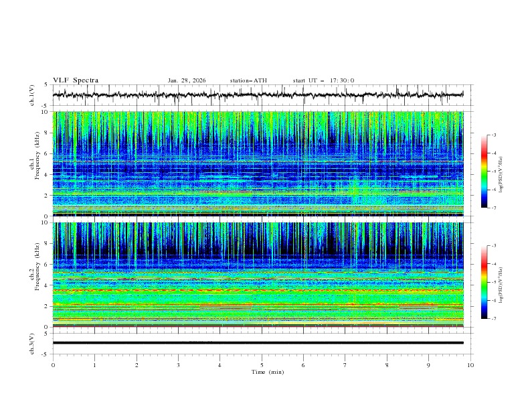Click the "-3" label on ch.1 colorbar

(x=493, y=135)
